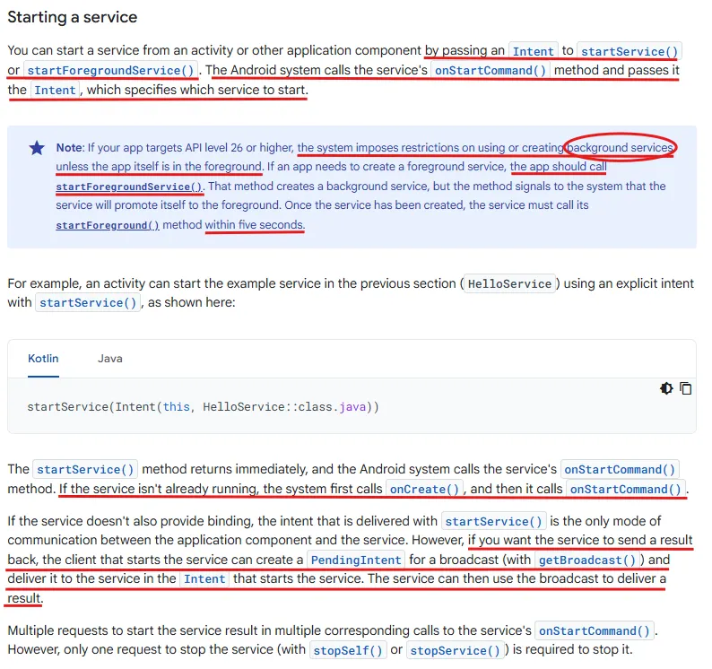This screenshot has height=669, width=712.
Task: Open the onCreate() link
Action: [424, 489]
